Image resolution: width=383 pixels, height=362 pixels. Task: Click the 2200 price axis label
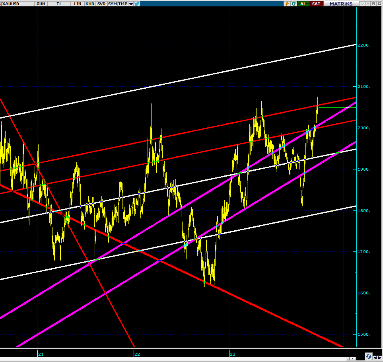[x=364, y=45]
